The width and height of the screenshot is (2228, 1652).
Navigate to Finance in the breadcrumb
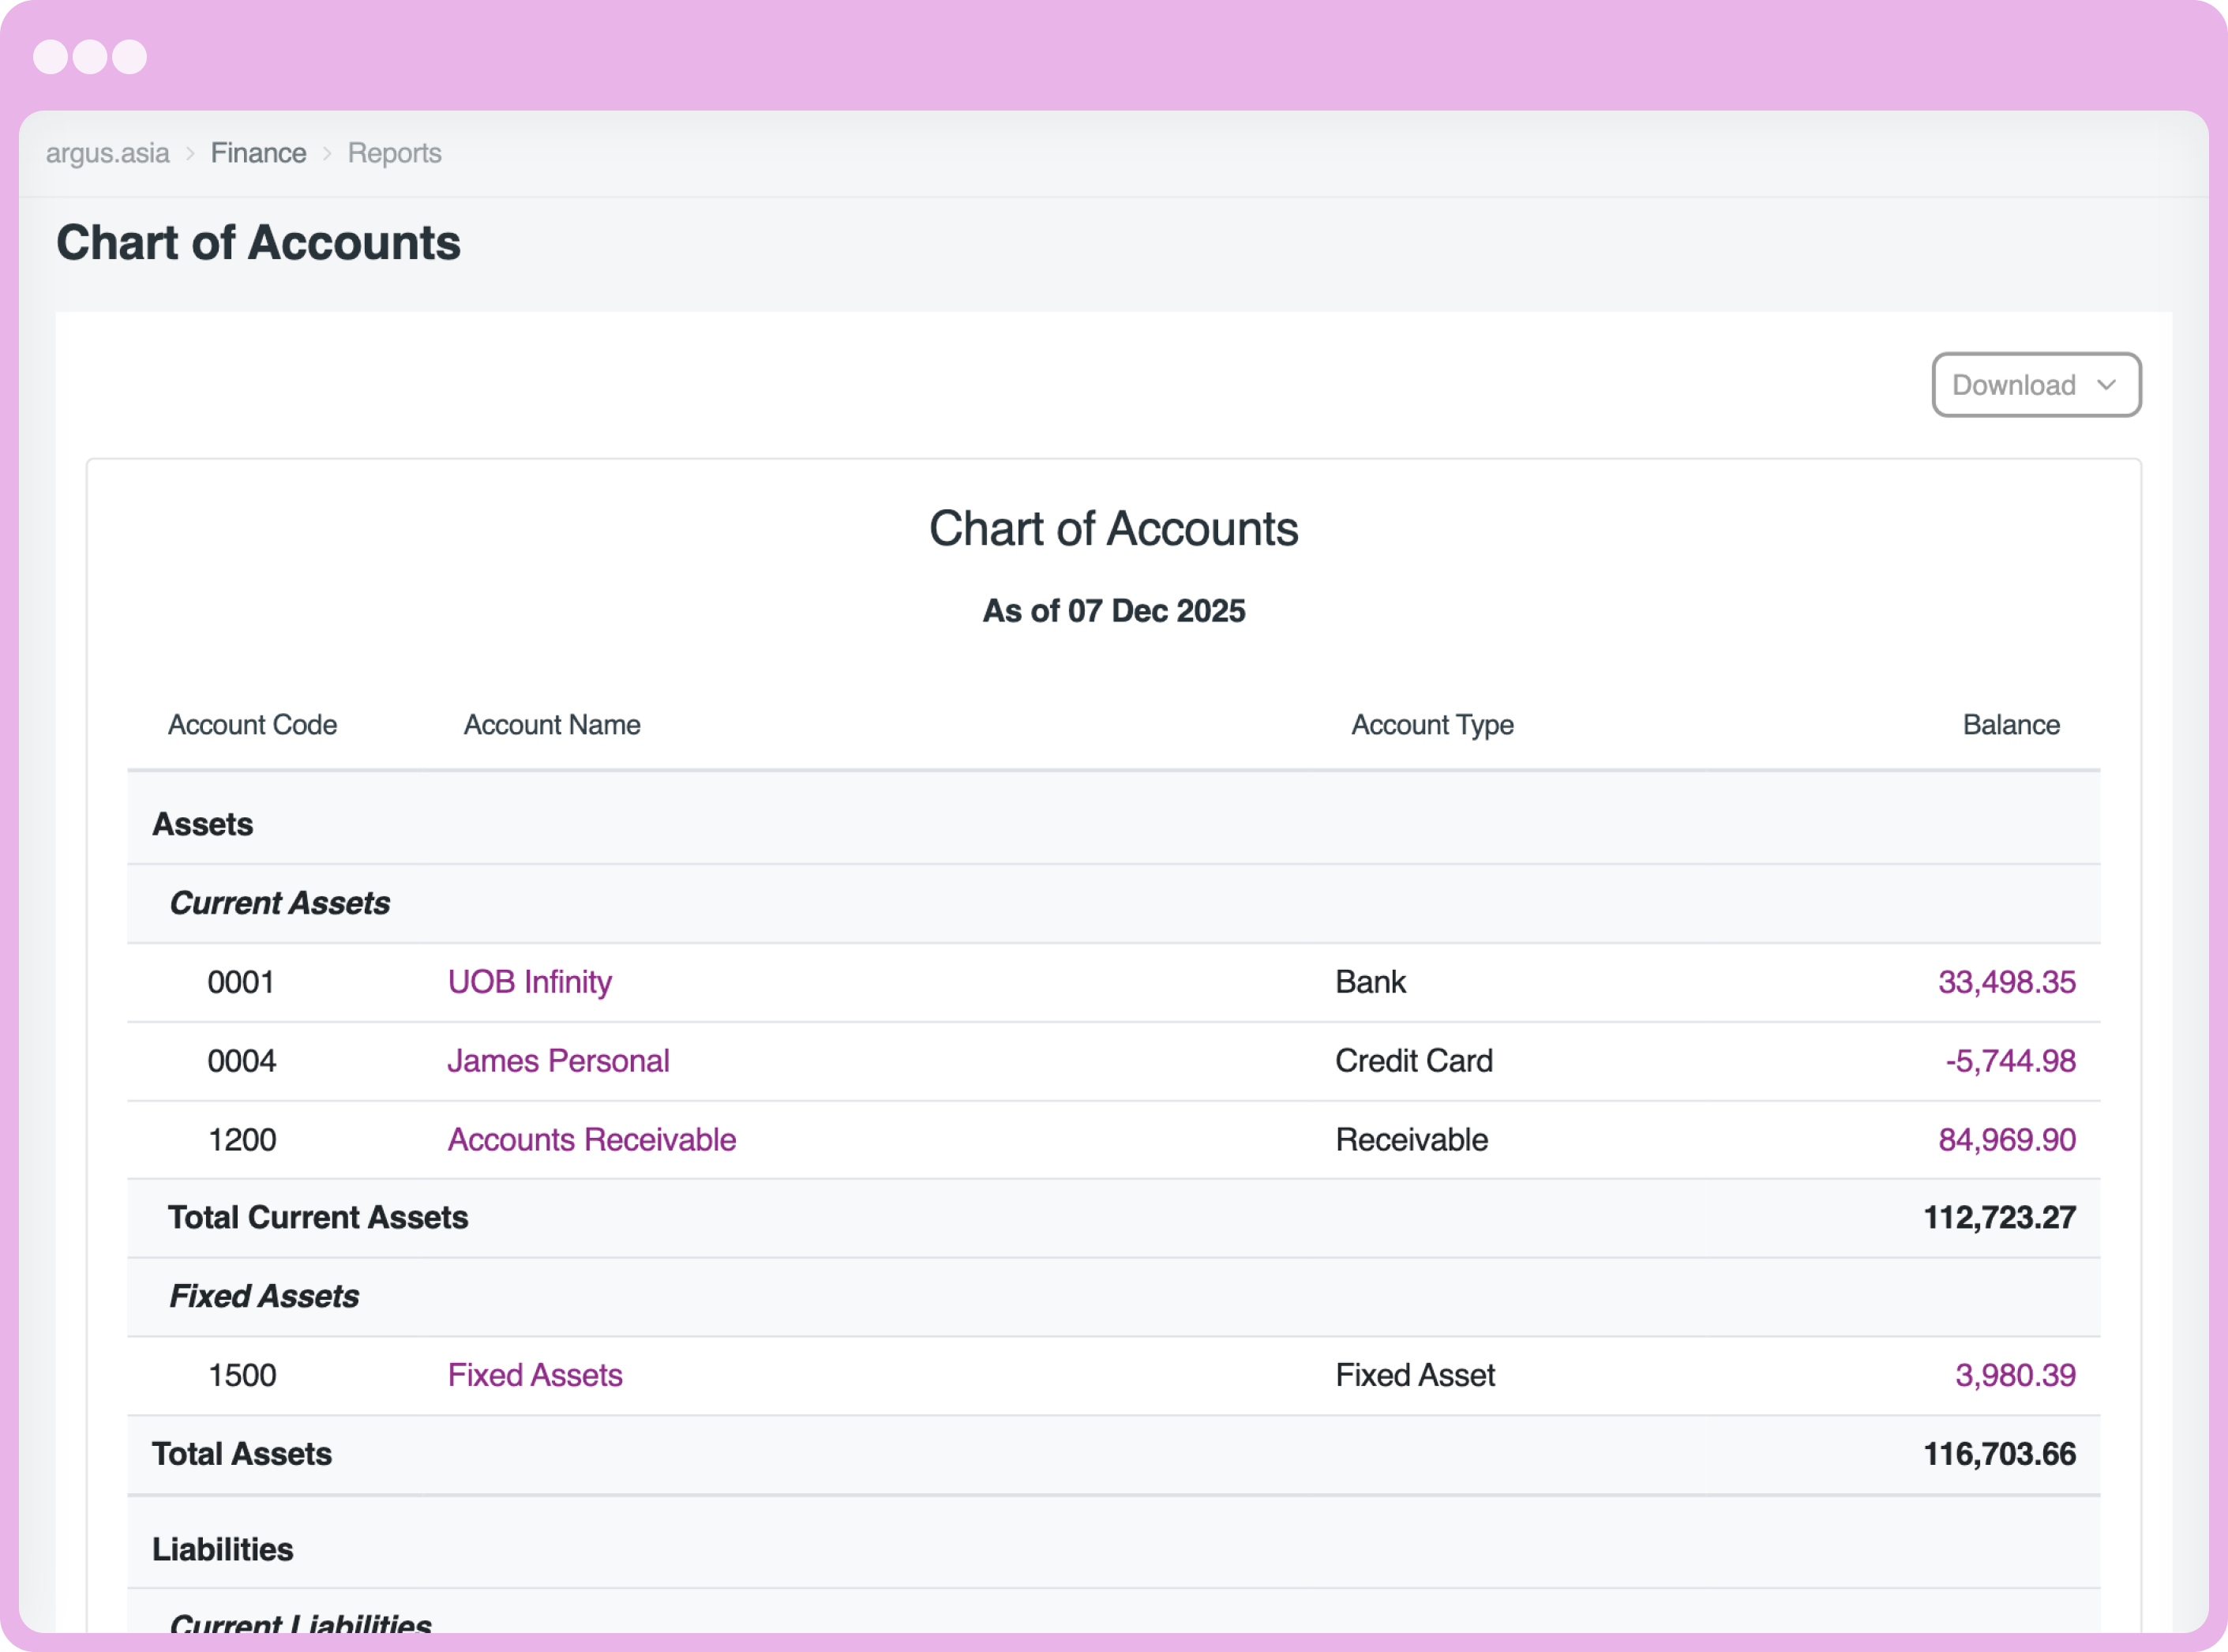pos(258,153)
